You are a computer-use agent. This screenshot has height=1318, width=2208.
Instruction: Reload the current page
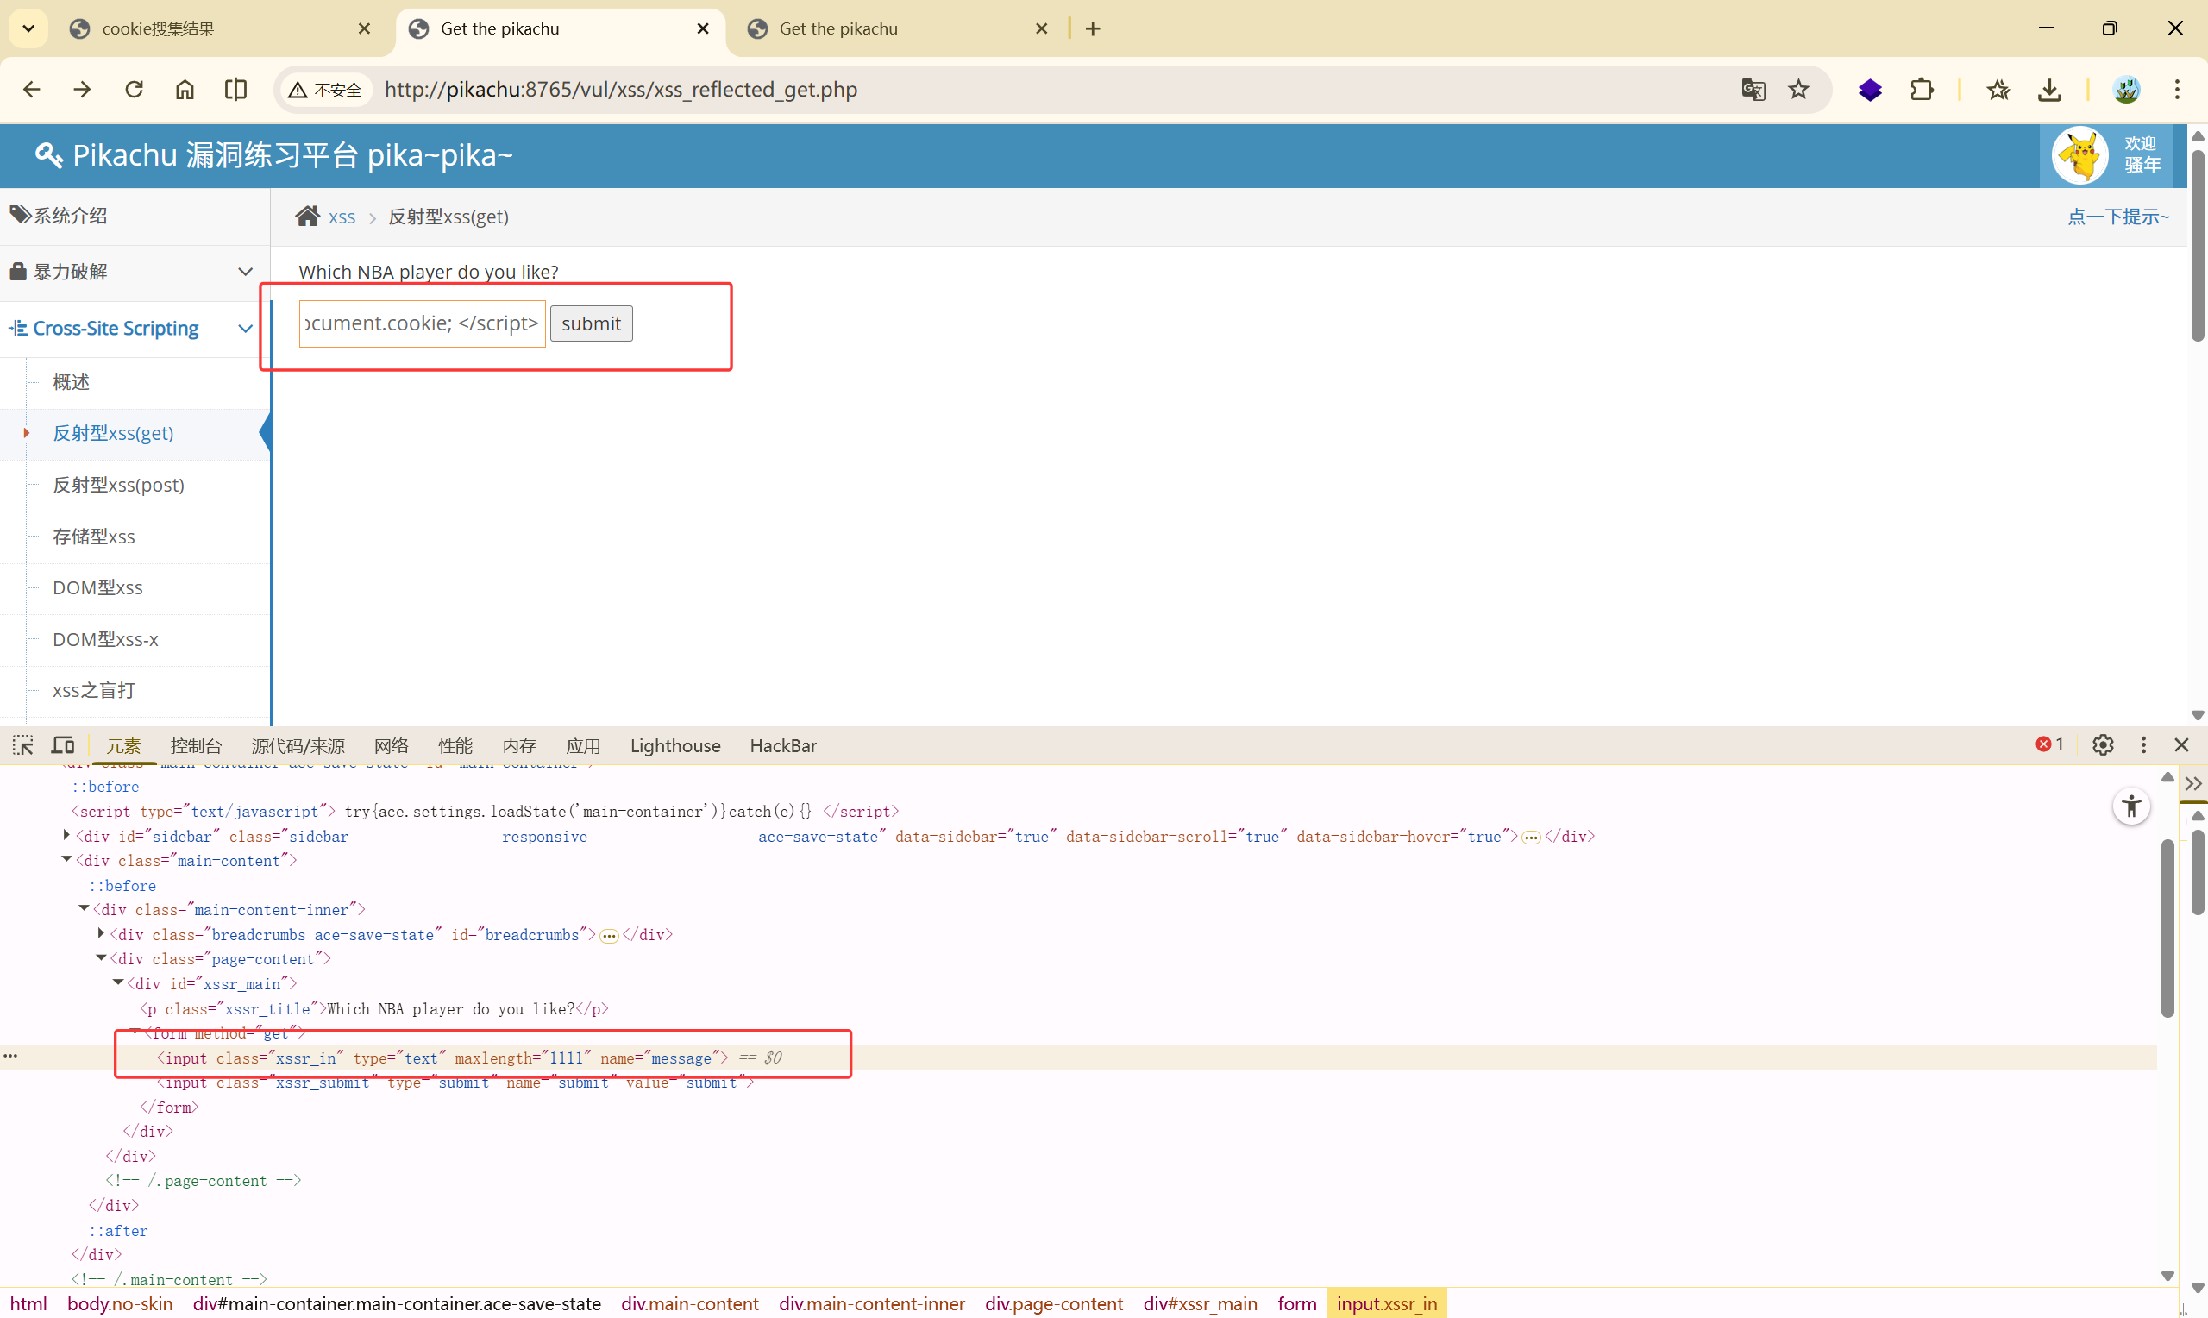(x=134, y=90)
